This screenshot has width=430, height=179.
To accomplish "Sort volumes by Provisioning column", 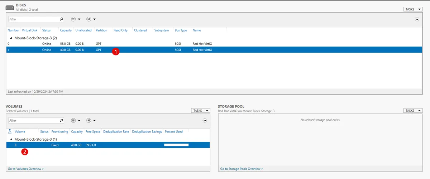I will click(60, 132).
